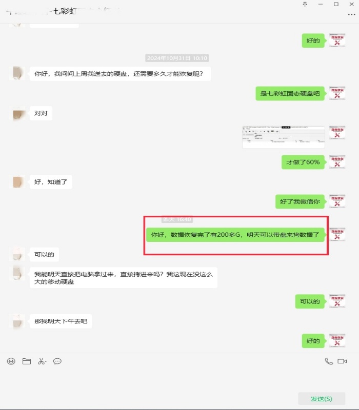Open the send file folder icon

click(27, 361)
